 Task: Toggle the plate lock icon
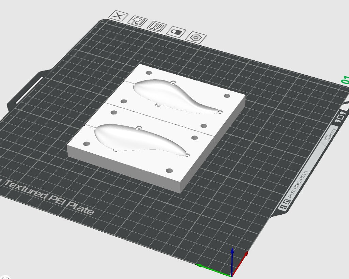click(176, 32)
